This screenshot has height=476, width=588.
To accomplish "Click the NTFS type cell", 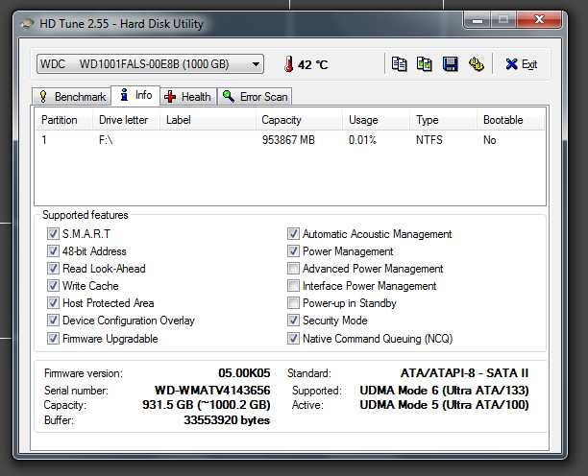I will coord(429,140).
